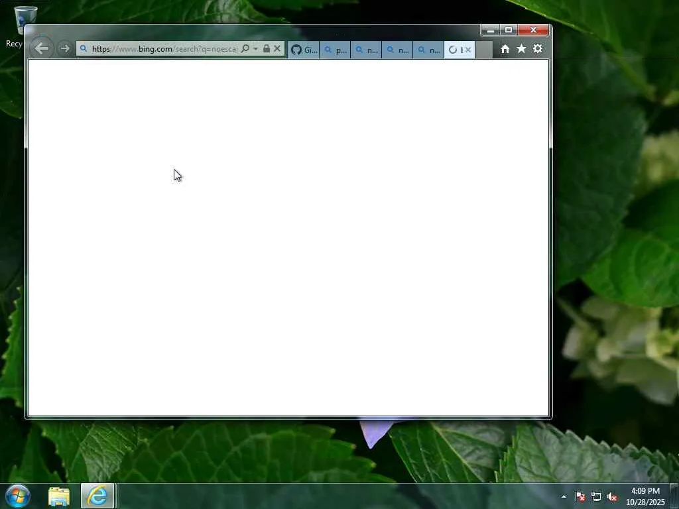Click the muted volume tray icon
Image resolution: width=679 pixels, height=509 pixels.
click(x=612, y=497)
